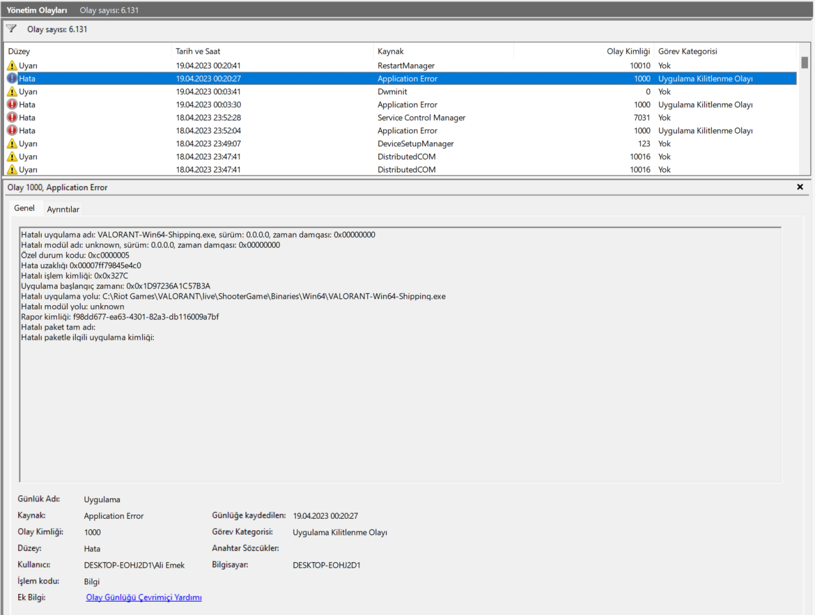Switch to the Genel tab

24,208
